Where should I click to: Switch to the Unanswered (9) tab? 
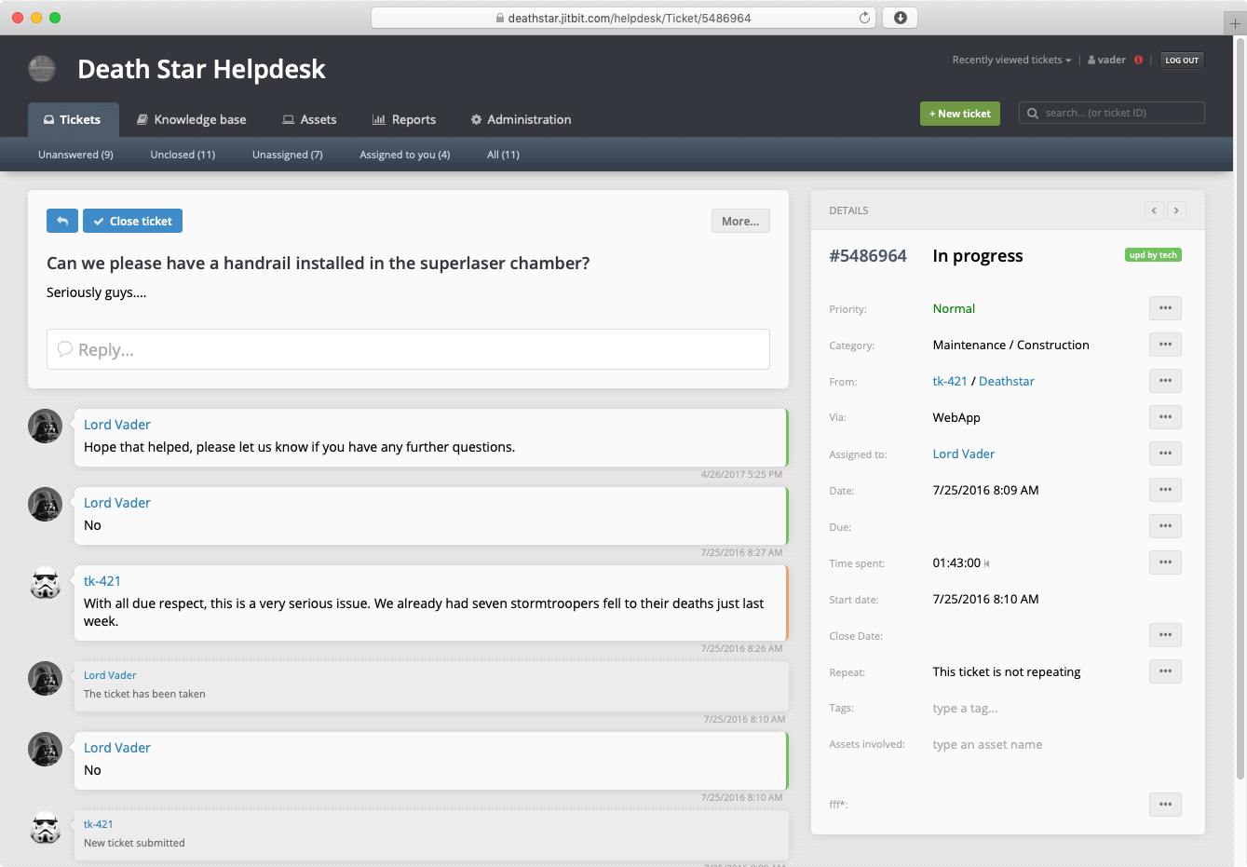(x=75, y=155)
